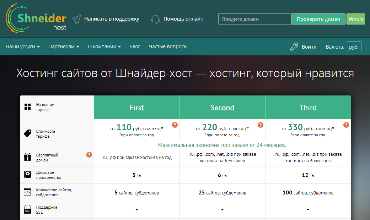Expand the О компании dropdown
The width and height of the screenshot is (370, 220).
tap(104, 46)
